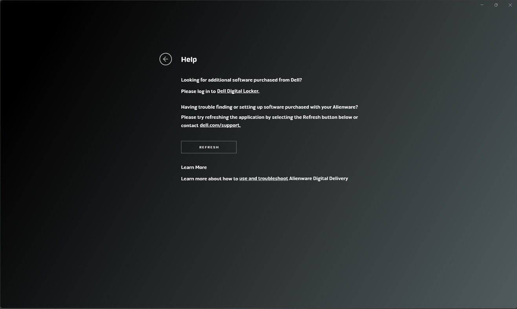Navigate back using the circular arrow icon
This screenshot has width=517, height=309.
pos(165,59)
